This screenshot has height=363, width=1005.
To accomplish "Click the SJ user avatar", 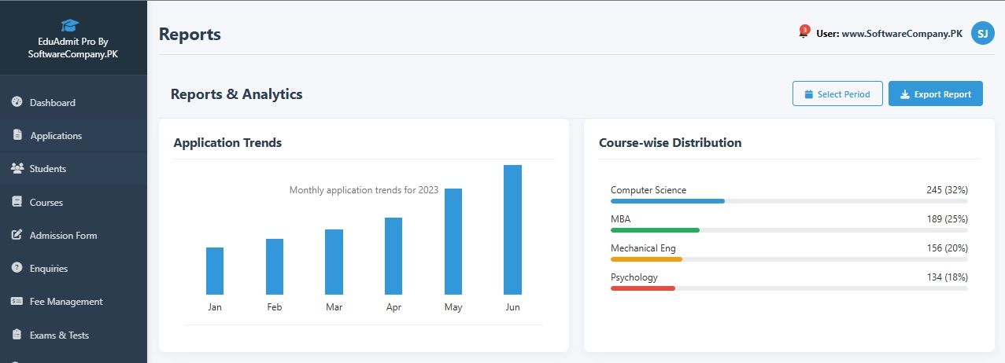I will click(x=983, y=33).
